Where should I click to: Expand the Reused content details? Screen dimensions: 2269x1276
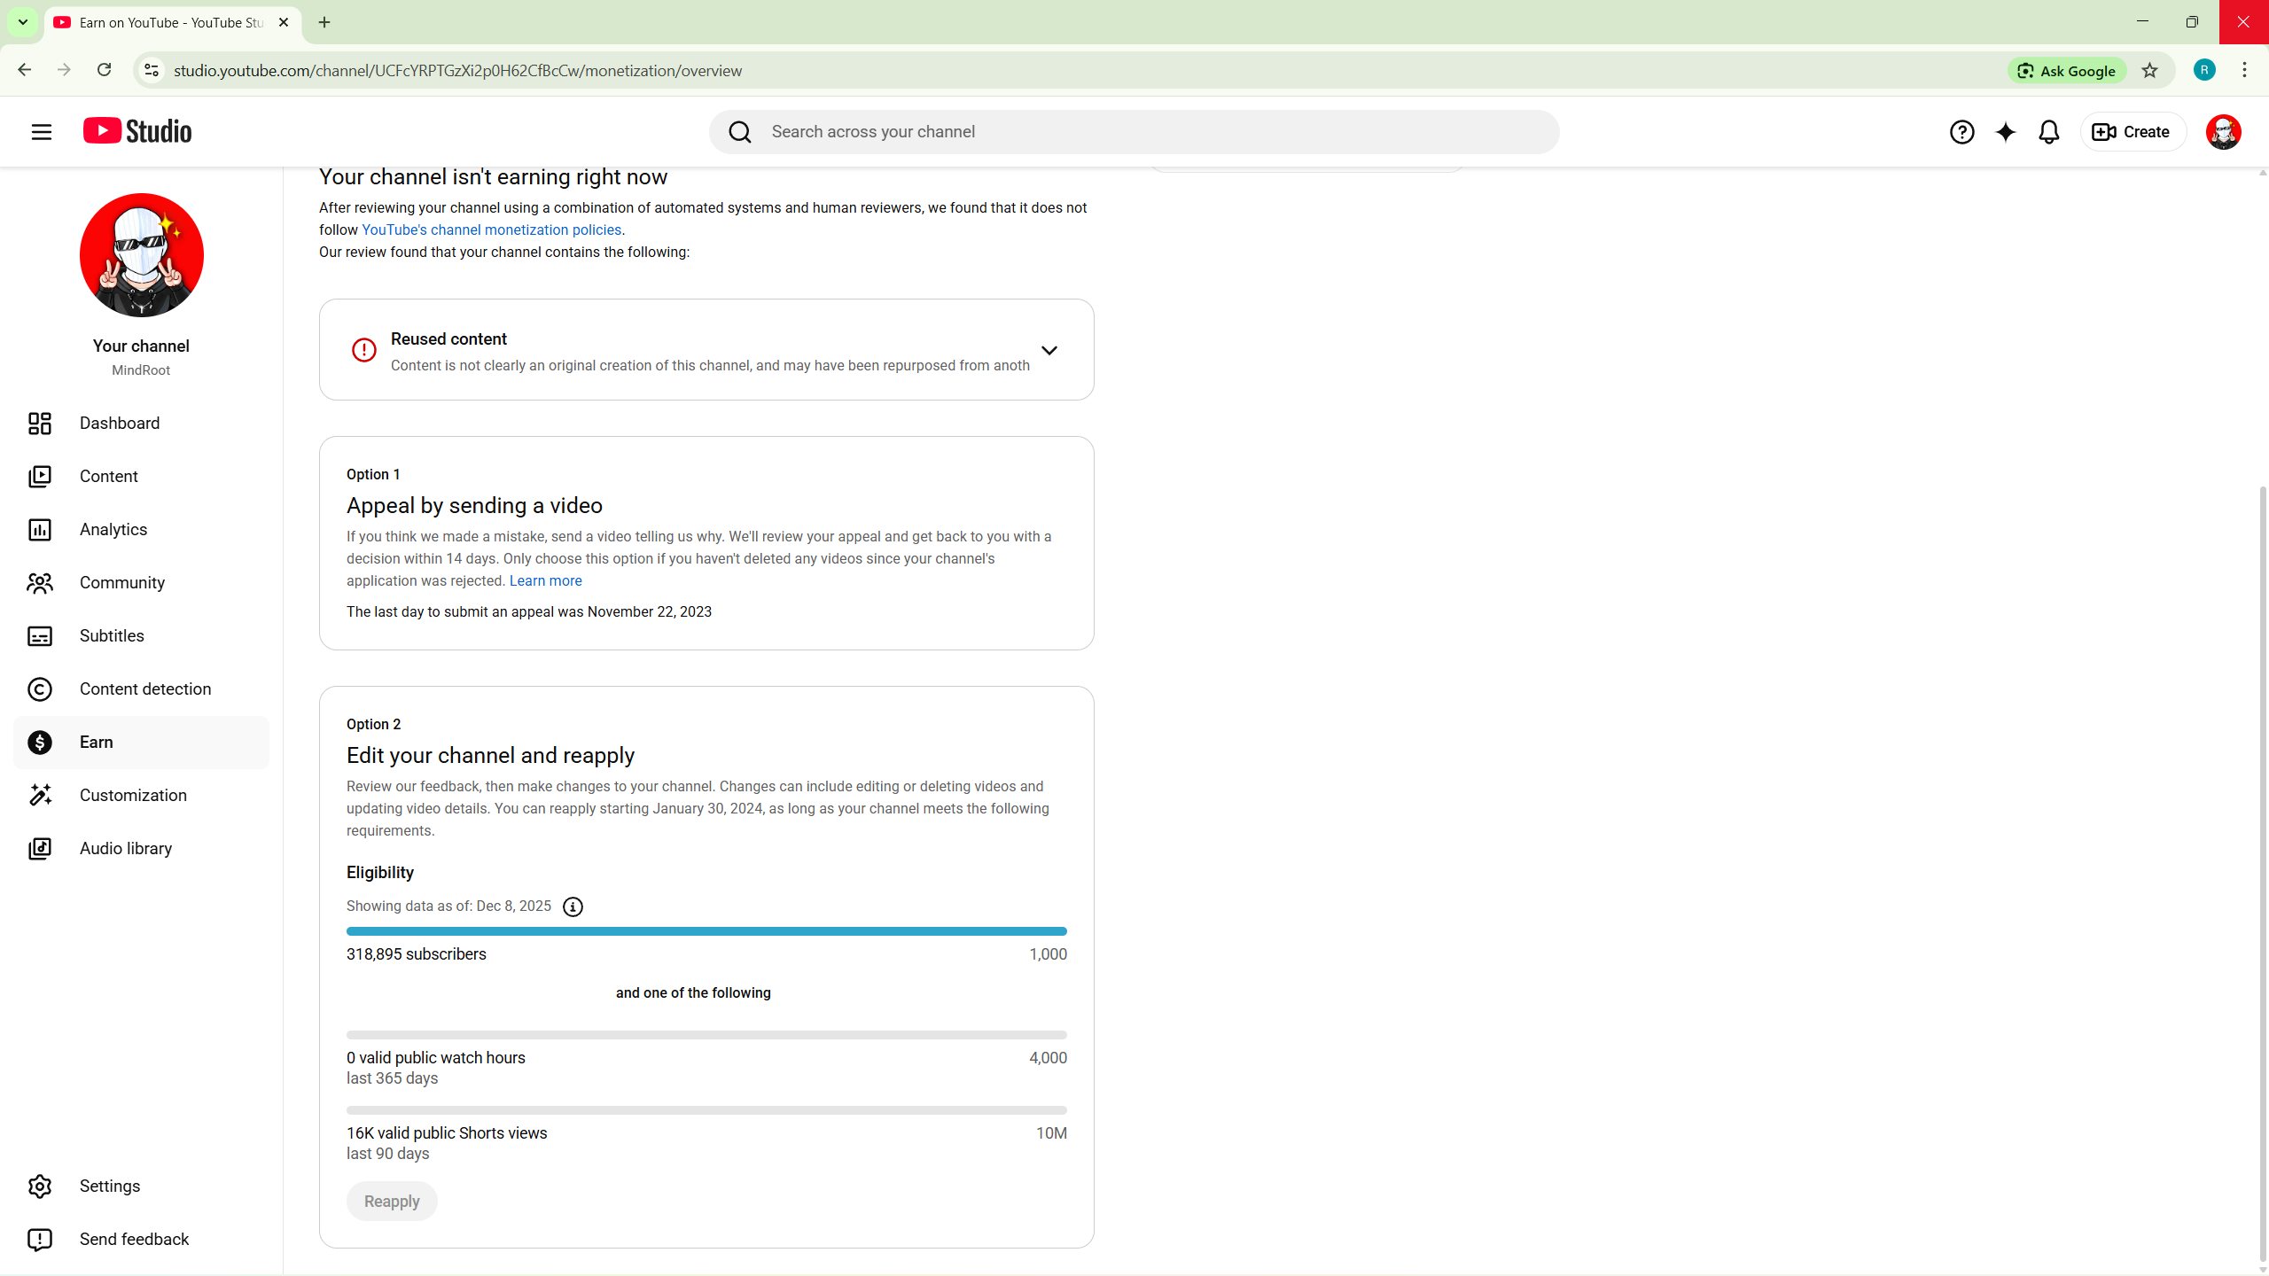(1049, 351)
